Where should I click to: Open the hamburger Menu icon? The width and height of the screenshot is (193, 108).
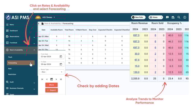coord(7,25)
